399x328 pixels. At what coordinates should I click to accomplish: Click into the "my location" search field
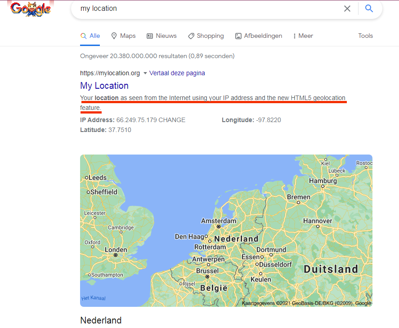pyautogui.click(x=202, y=9)
